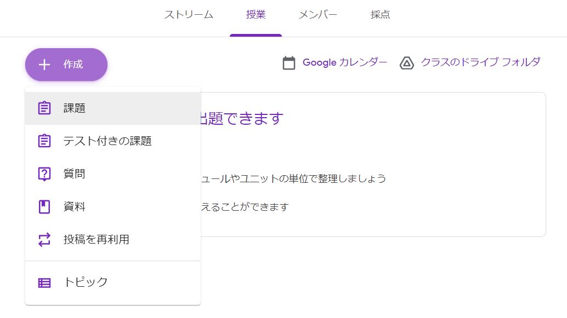Click the bookmark icon next to 資料
The width and height of the screenshot is (567, 318).
[44, 206]
